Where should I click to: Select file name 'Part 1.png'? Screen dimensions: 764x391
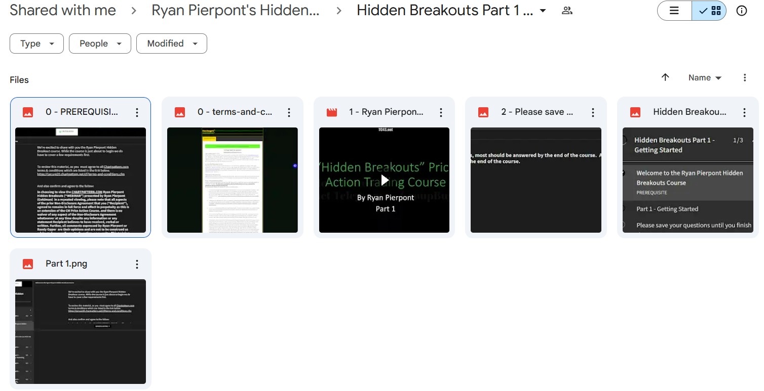pos(66,264)
